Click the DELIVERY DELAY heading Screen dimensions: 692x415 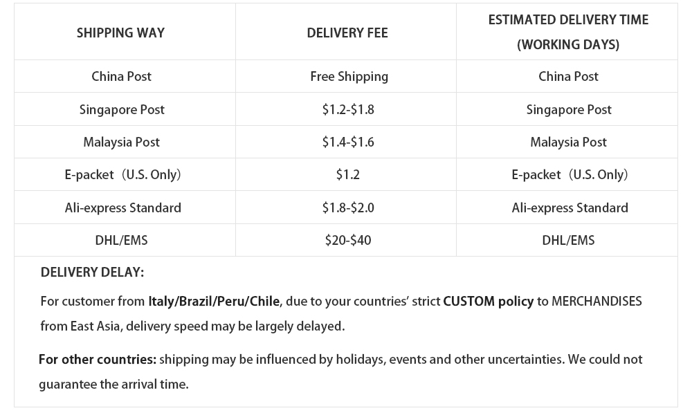coord(92,272)
